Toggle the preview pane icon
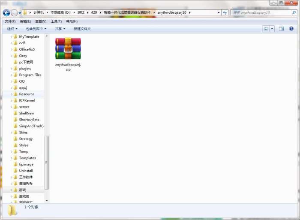Viewport: 300px width, 220px height. pos(281,29)
